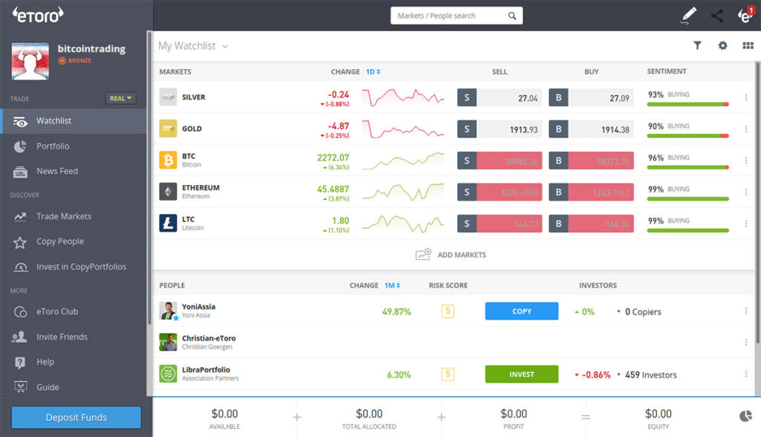Screen dimensions: 761x437
Task: Sell SILVER at 27.04
Action: [499, 97]
